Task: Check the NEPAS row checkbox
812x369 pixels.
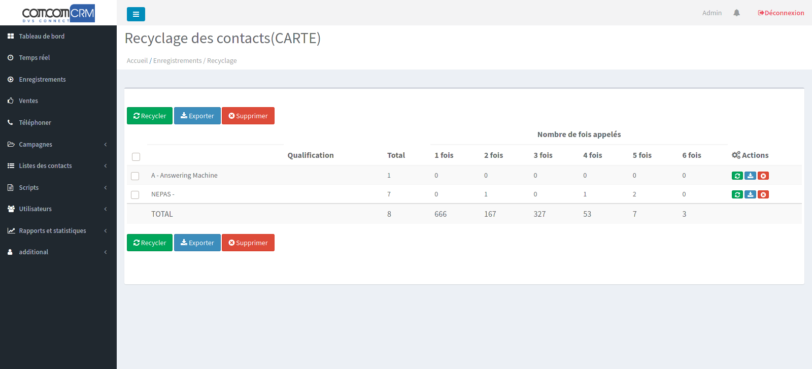Action: click(135, 195)
